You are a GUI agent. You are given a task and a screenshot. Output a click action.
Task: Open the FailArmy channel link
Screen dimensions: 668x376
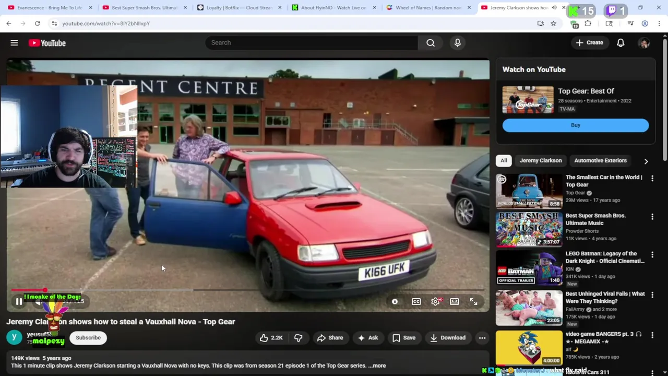click(576, 309)
